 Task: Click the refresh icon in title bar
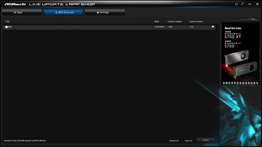click(236, 4)
